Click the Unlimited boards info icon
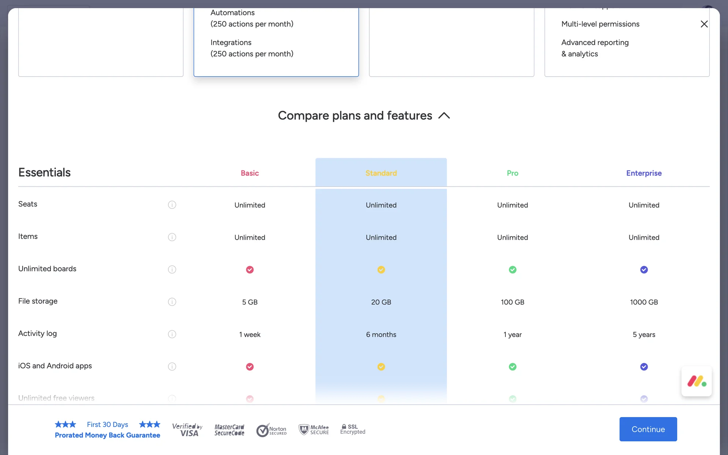The height and width of the screenshot is (455, 728). pos(172,270)
